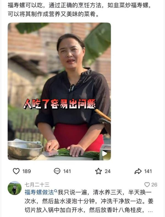Tap comment count 141

coord(67,171)
